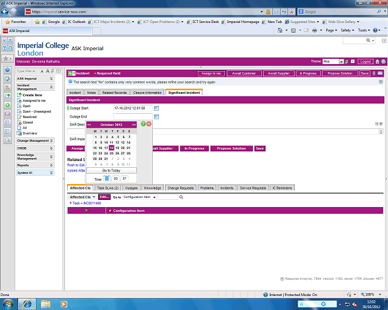The height and width of the screenshot is (310, 388).
Task: Open the Create New incident link
Action: [32, 95]
